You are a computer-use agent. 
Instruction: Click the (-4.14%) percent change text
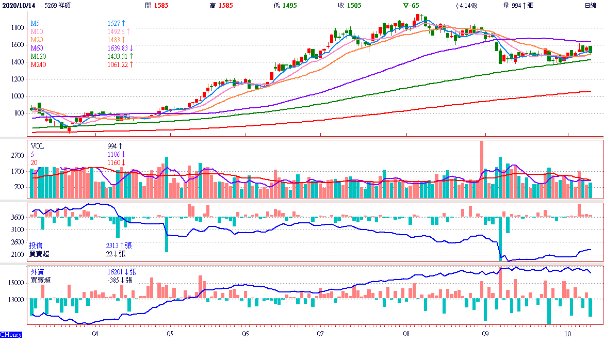(466, 6)
